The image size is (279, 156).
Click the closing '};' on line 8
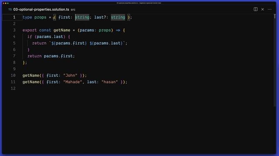[25, 62]
